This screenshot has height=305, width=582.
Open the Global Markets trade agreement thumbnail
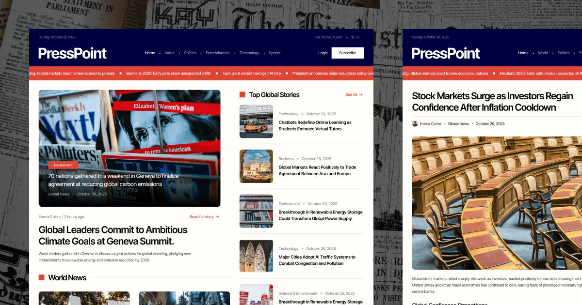(x=256, y=166)
